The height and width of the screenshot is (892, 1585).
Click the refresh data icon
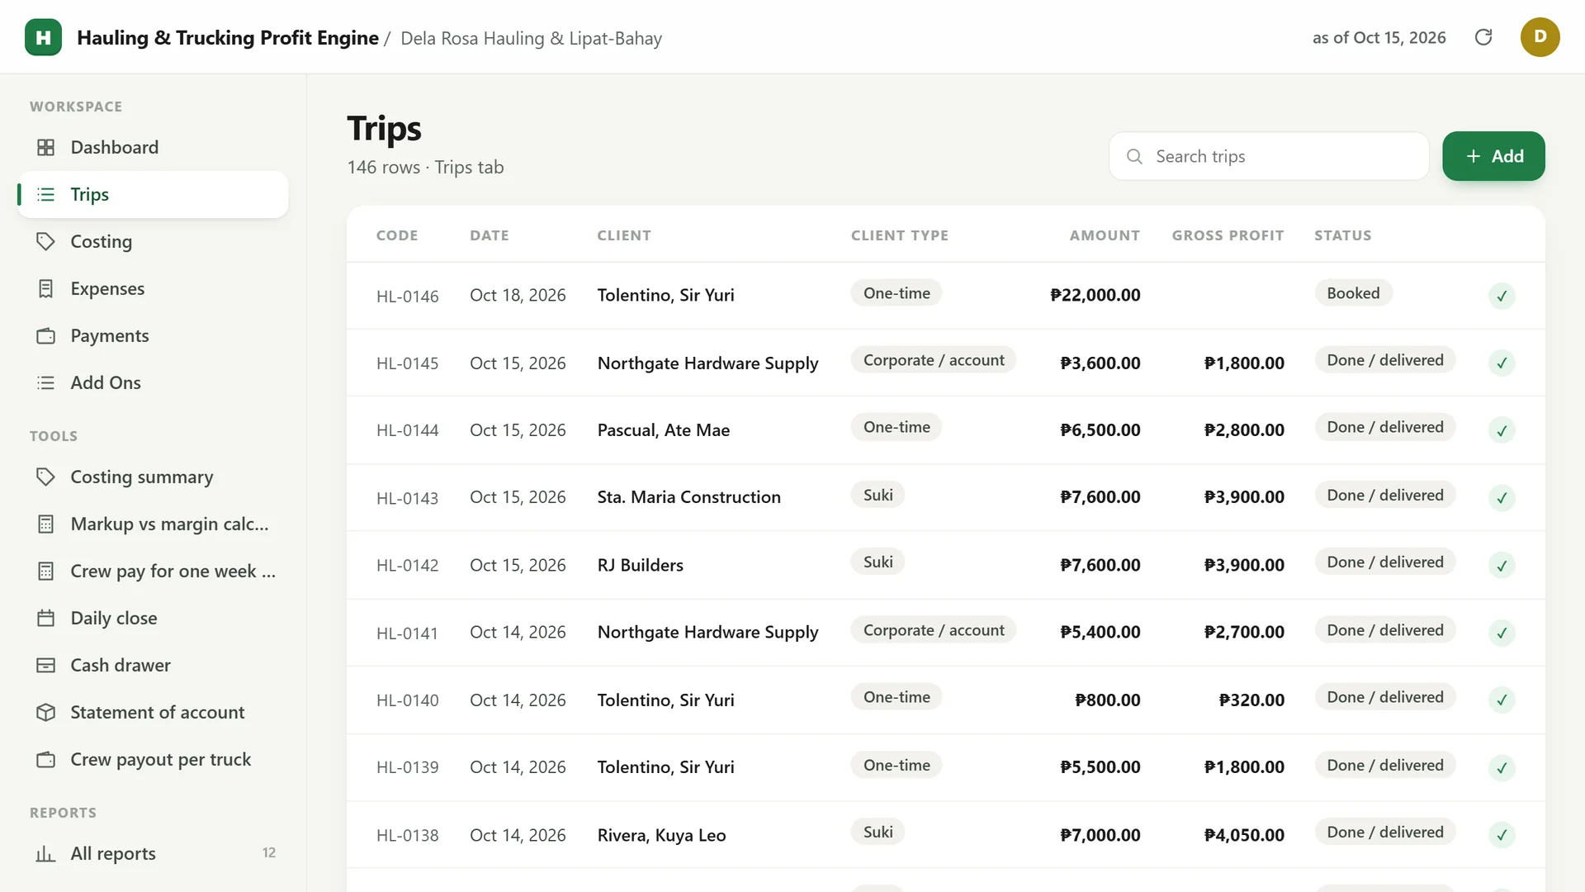pyautogui.click(x=1483, y=37)
